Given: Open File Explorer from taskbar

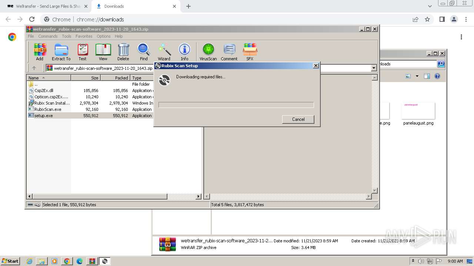Looking at the screenshot, I should pyautogui.click(x=42, y=261).
